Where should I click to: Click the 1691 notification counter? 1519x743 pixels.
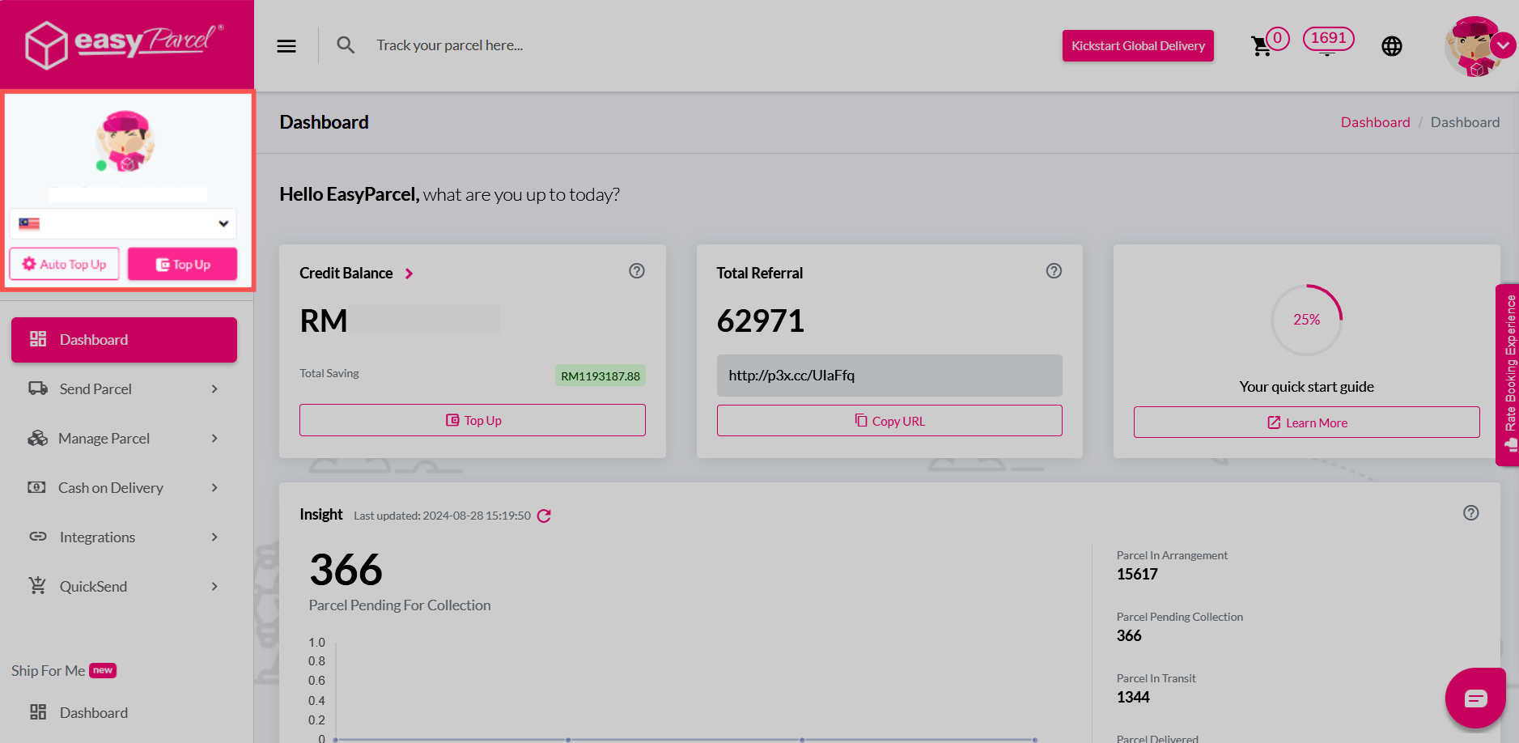coord(1328,38)
